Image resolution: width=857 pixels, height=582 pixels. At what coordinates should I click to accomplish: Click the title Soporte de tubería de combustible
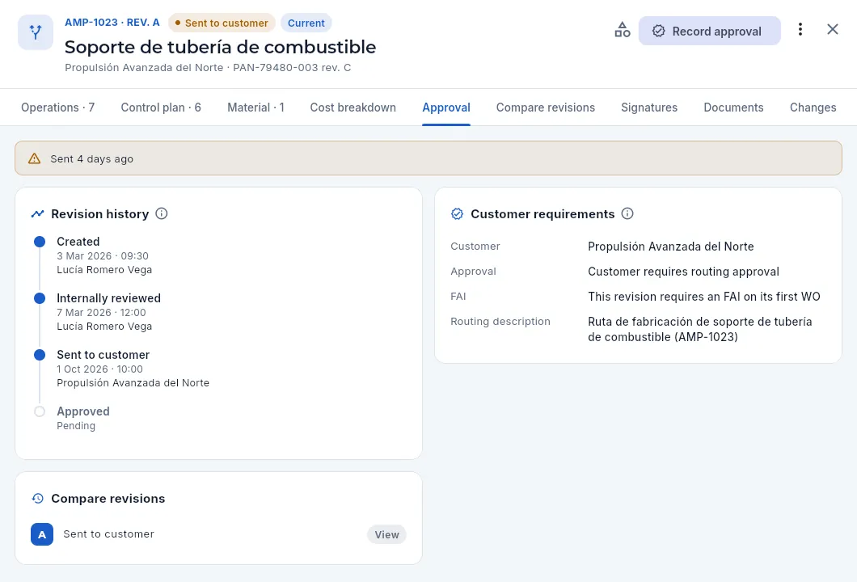coord(220,47)
